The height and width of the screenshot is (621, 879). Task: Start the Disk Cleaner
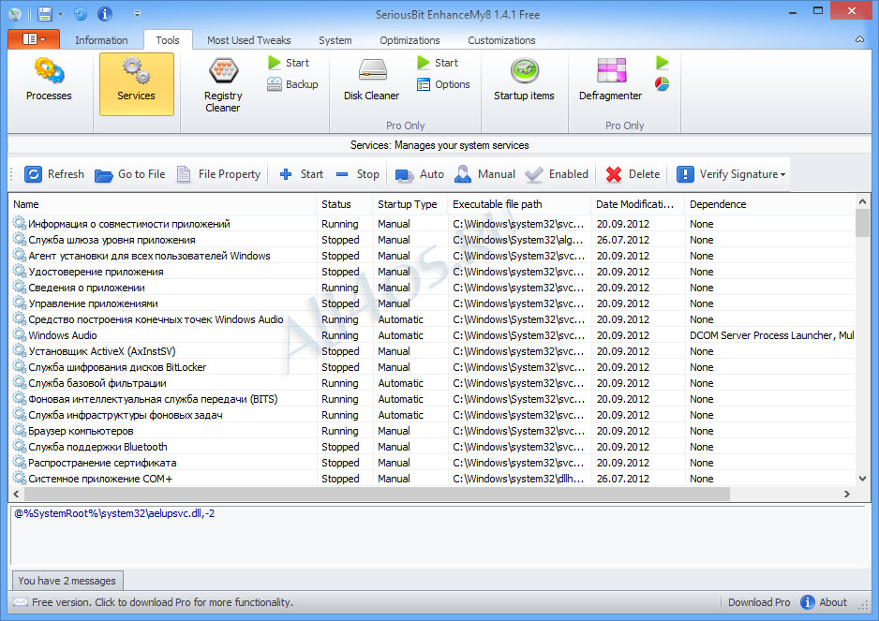(x=439, y=63)
